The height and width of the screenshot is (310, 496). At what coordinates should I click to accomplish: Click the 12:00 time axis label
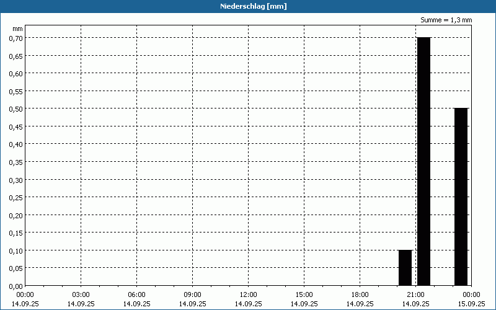pyautogui.click(x=248, y=294)
